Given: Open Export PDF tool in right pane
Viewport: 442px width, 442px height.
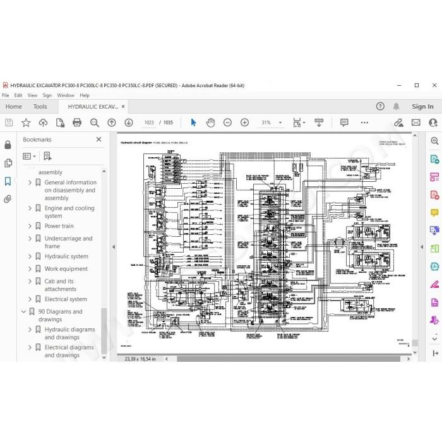Looking at the screenshot, I should [x=434, y=159].
